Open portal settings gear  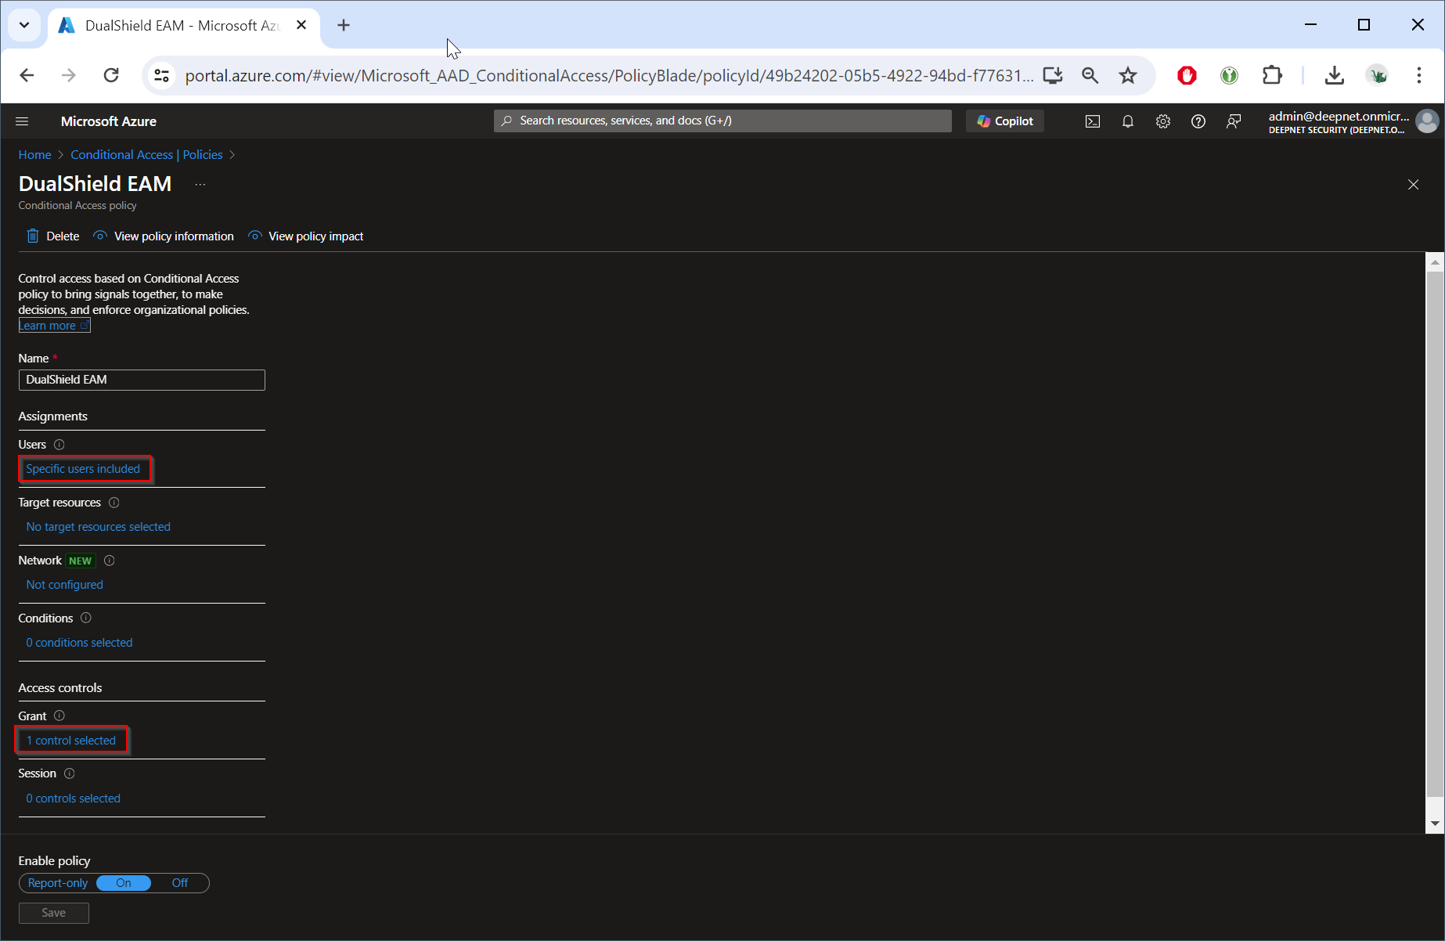pyautogui.click(x=1162, y=121)
